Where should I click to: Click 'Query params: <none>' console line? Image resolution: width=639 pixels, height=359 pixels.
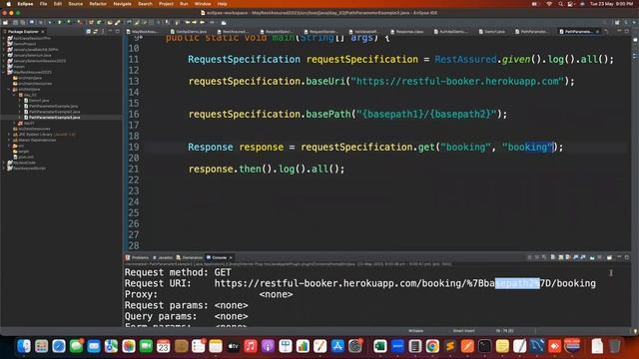(187, 316)
